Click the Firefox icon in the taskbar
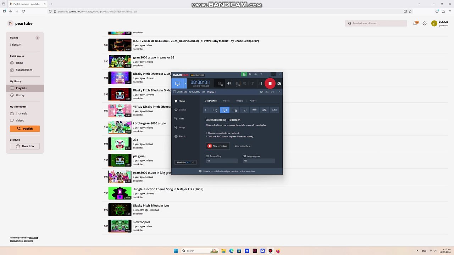The image size is (454, 255). [x=278, y=251]
